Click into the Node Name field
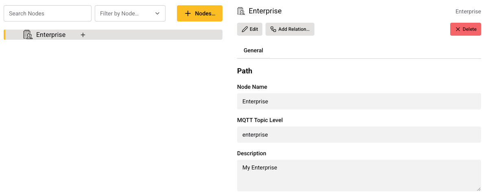486x195 pixels. click(359, 101)
